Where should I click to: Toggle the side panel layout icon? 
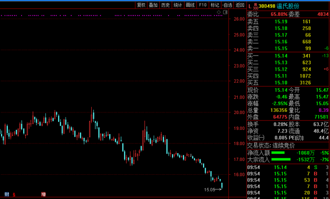(225, 12)
